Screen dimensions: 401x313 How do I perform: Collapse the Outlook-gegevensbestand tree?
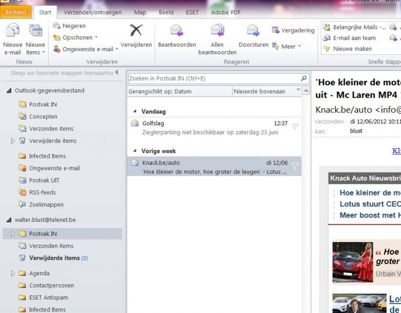coord(9,91)
